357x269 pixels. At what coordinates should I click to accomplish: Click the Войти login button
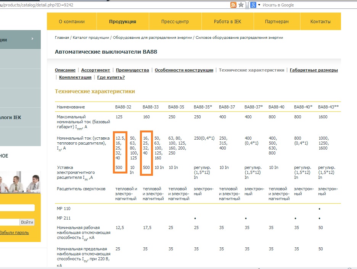coord(27,222)
